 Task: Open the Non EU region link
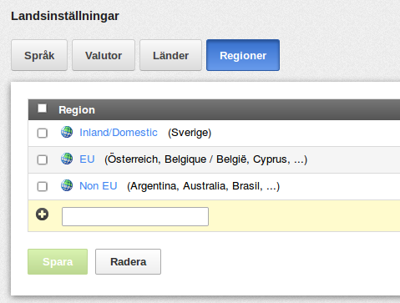tap(99, 186)
